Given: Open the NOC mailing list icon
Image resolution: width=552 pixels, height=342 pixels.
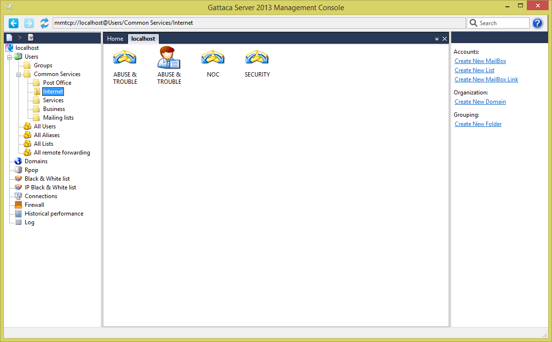Looking at the screenshot, I should pos(213,58).
